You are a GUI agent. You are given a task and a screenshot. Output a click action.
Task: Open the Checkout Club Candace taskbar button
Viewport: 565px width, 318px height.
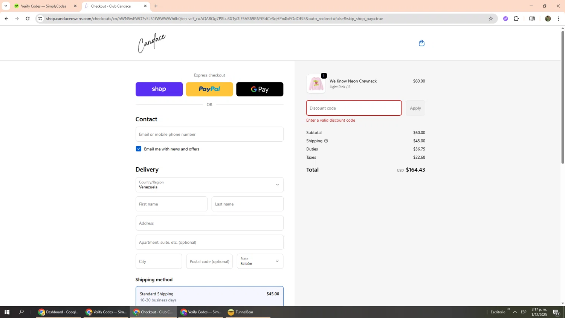[153, 312]
